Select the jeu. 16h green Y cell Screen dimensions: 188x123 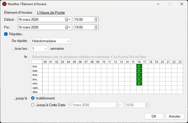point(139,79)
